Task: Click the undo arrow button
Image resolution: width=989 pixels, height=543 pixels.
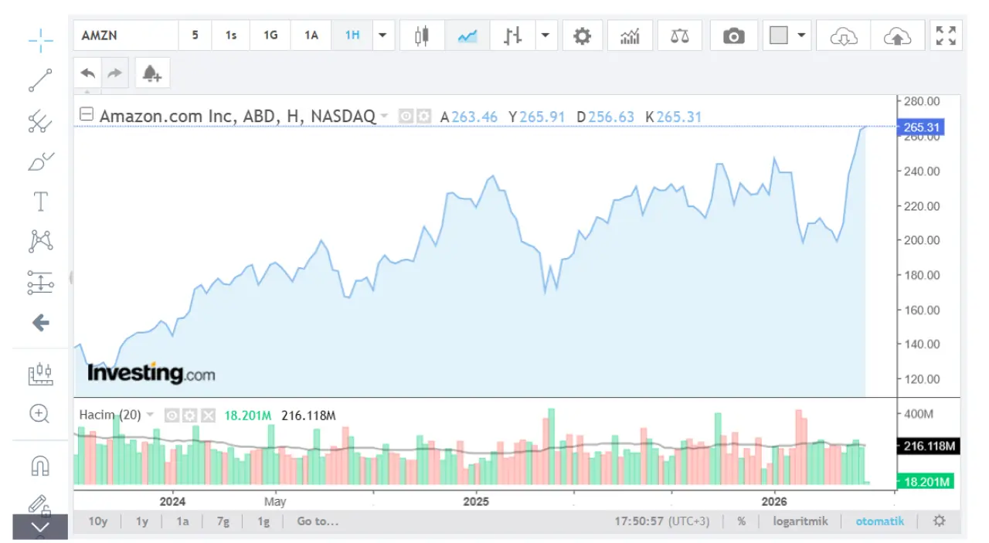Action: tap(88, 73)
